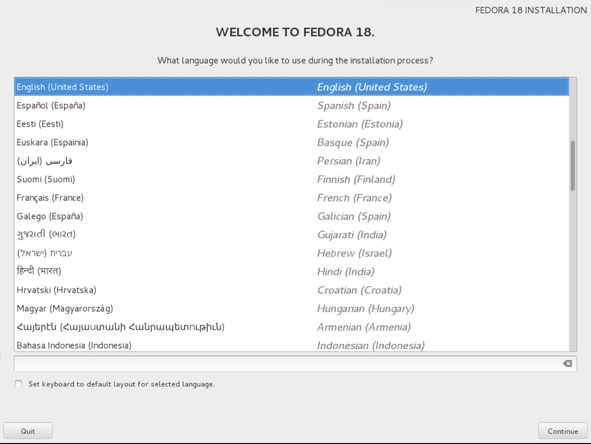Image resolution: width=591 pixels, height=444 pixels.
Task: Select Bahasa Indonesia (Indonesia) language
Action: coord(292,344)
